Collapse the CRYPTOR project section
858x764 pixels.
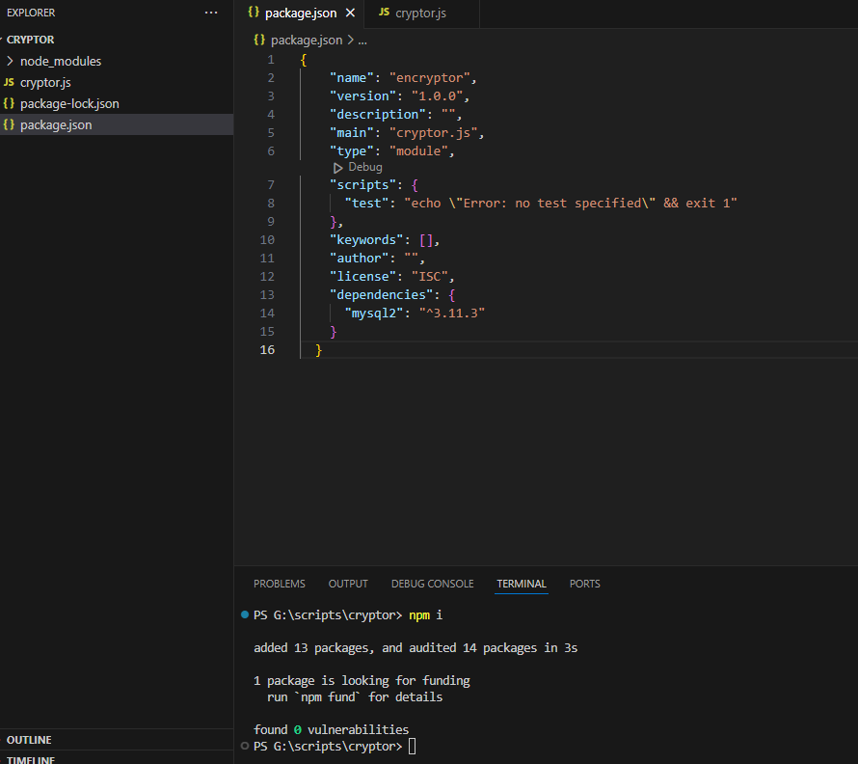31,40
